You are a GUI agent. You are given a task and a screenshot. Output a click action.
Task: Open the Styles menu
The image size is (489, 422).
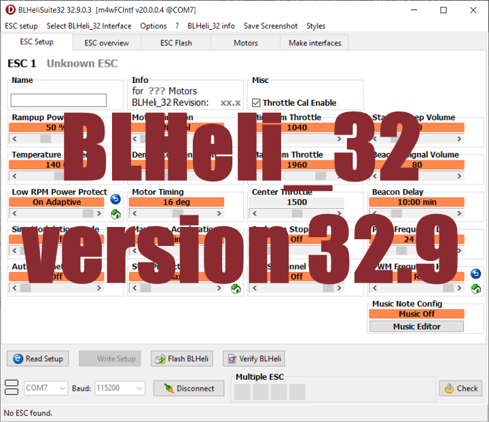pyautogui.click(x=316, y=26)
